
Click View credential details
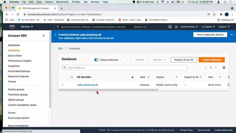tap(210, 35)
